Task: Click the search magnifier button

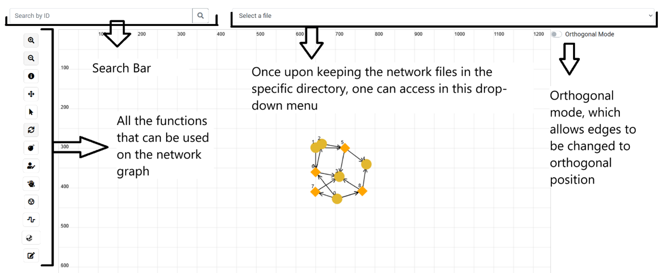Action: tap(201, 15)
